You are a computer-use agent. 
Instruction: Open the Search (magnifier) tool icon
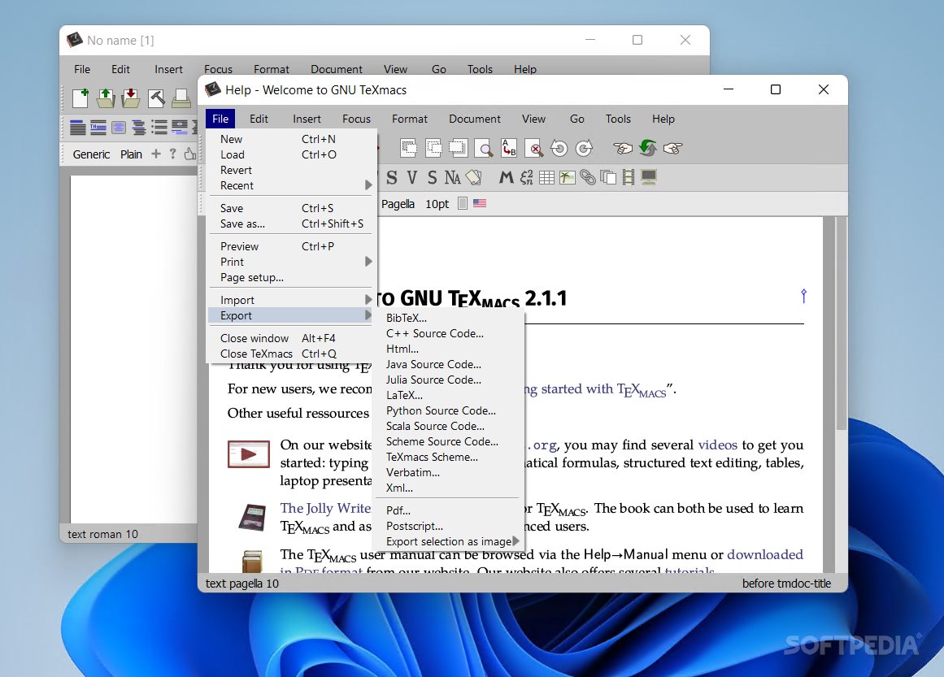tap(484, 147)
